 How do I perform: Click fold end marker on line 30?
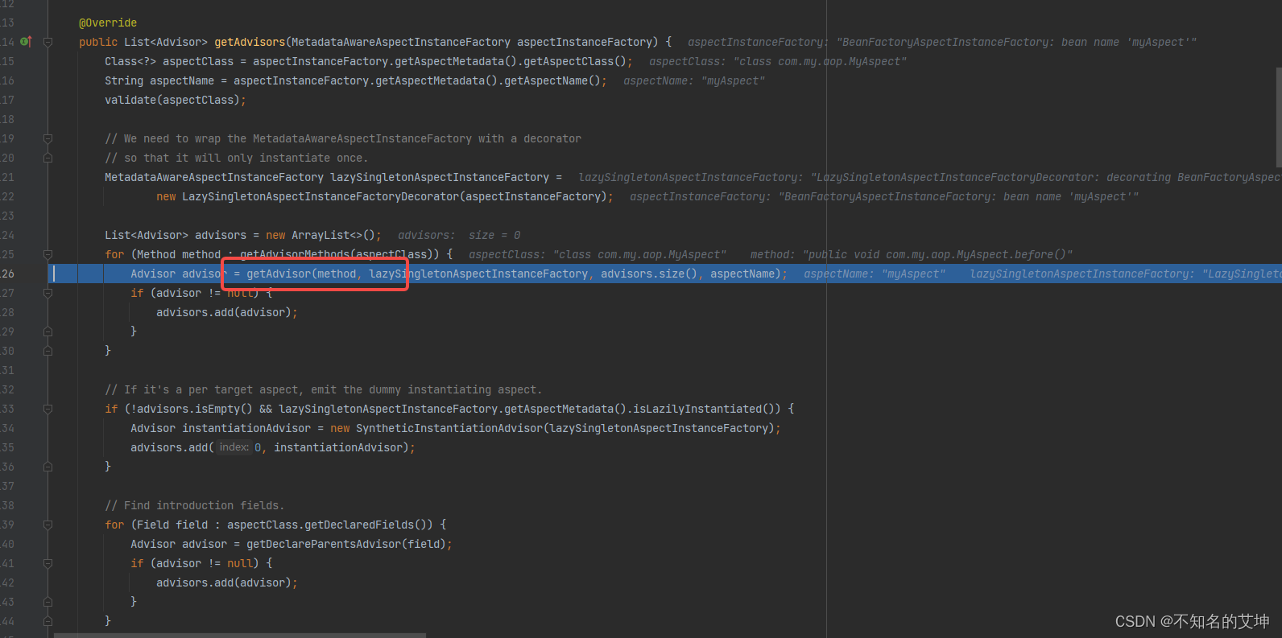[x=48, y=351]
